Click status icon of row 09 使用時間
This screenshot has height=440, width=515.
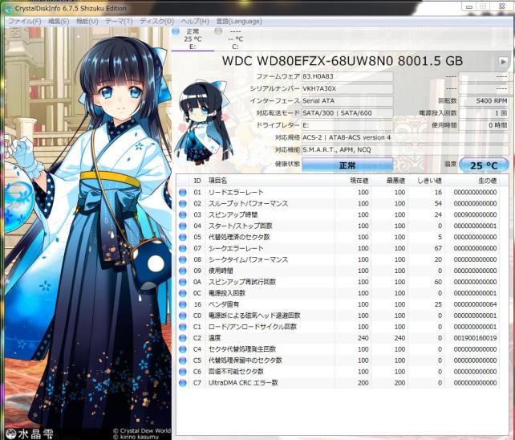(183, 271)
